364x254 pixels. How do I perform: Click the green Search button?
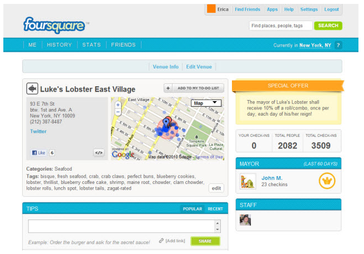pyautogui.click(x=328, y=26)
